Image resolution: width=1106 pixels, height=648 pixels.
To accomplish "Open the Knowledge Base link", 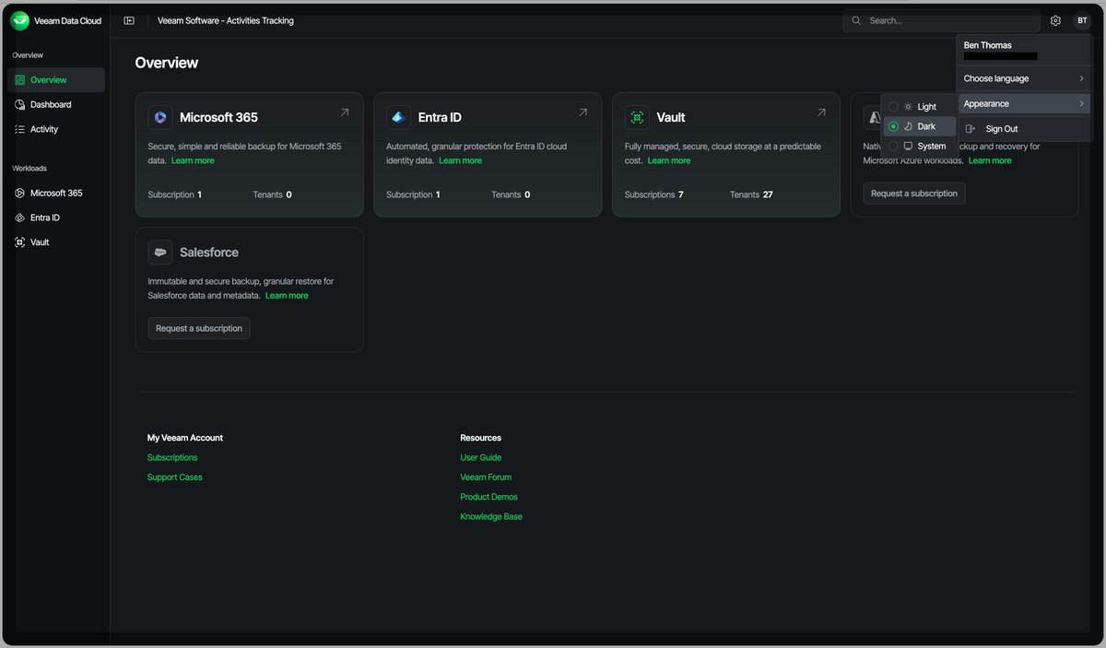I will pyautogui.click(x=490, y=516).
